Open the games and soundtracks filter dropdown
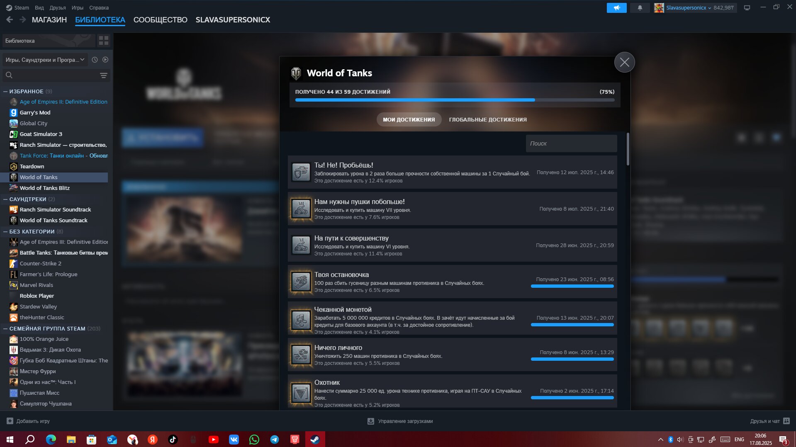 coord(45,60)
